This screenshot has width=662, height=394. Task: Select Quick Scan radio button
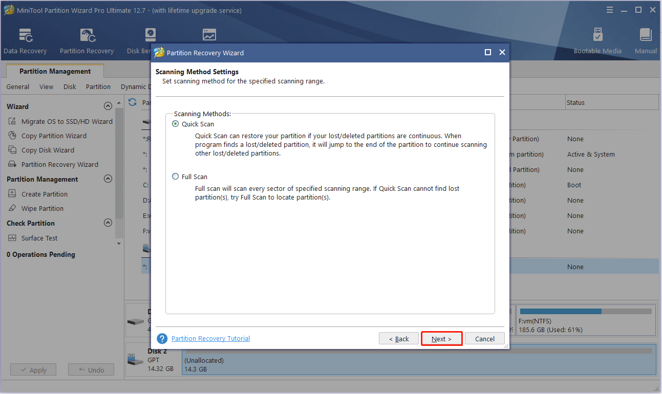click(176, 124)
